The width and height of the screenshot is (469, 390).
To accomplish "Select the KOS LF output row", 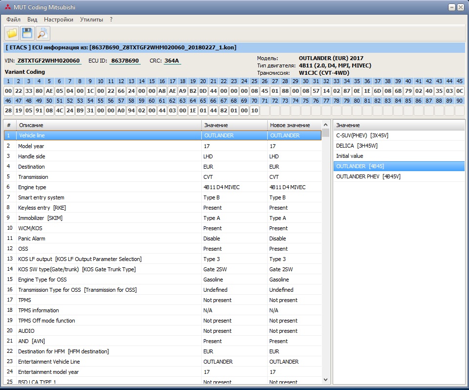I will tap(163, 259).
